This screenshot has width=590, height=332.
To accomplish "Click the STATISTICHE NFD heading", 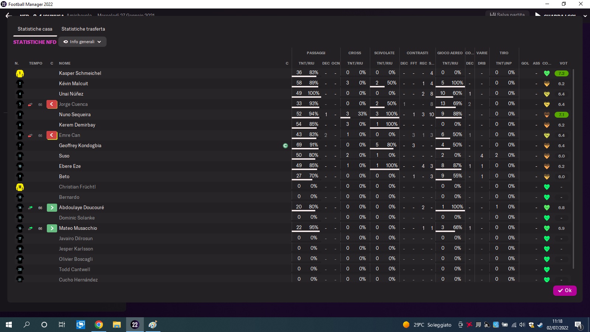I will click(x=35, y=42).
